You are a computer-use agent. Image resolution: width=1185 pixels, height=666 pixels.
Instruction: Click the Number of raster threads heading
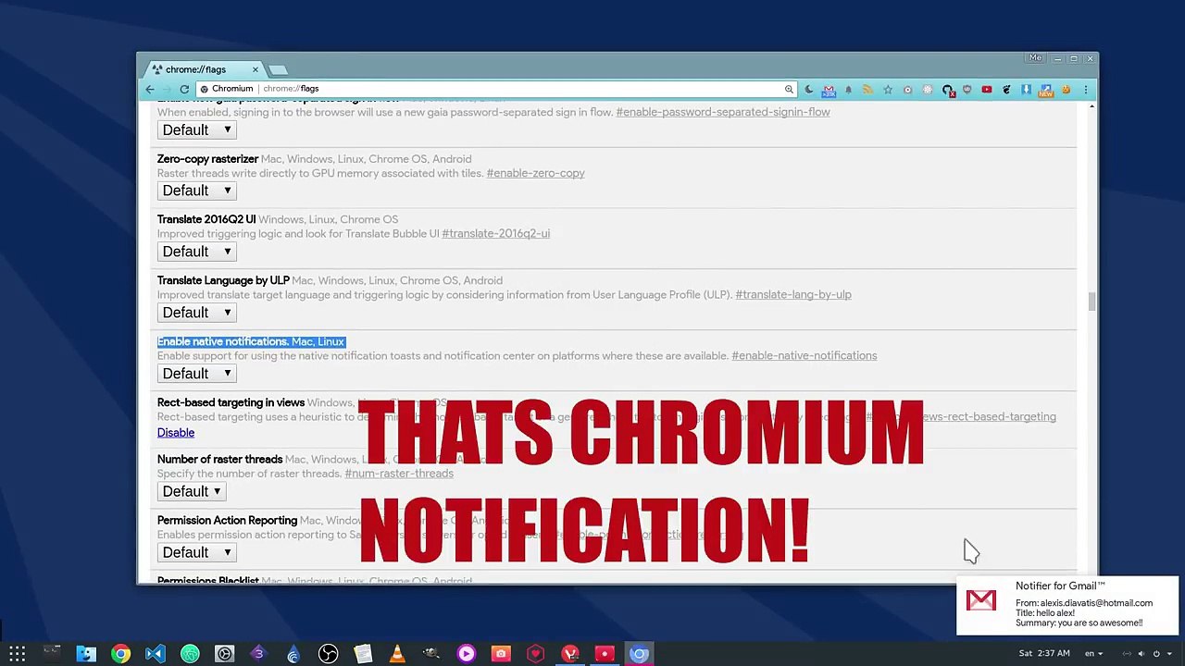[219, 460]
